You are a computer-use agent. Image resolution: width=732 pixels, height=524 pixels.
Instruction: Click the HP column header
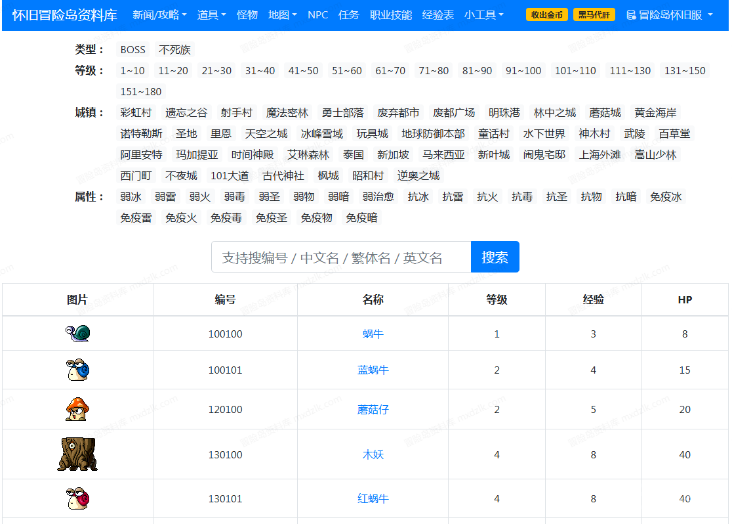684,299
